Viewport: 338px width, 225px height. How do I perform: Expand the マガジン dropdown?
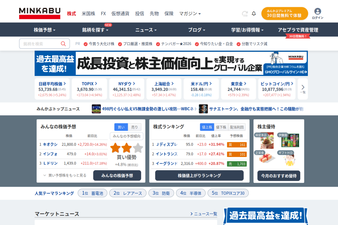[190, 13]
